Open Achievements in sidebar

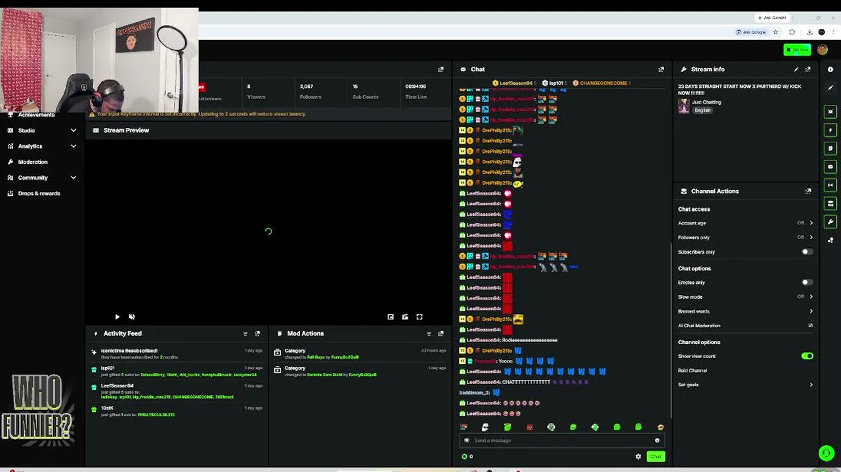coord(36,115)
